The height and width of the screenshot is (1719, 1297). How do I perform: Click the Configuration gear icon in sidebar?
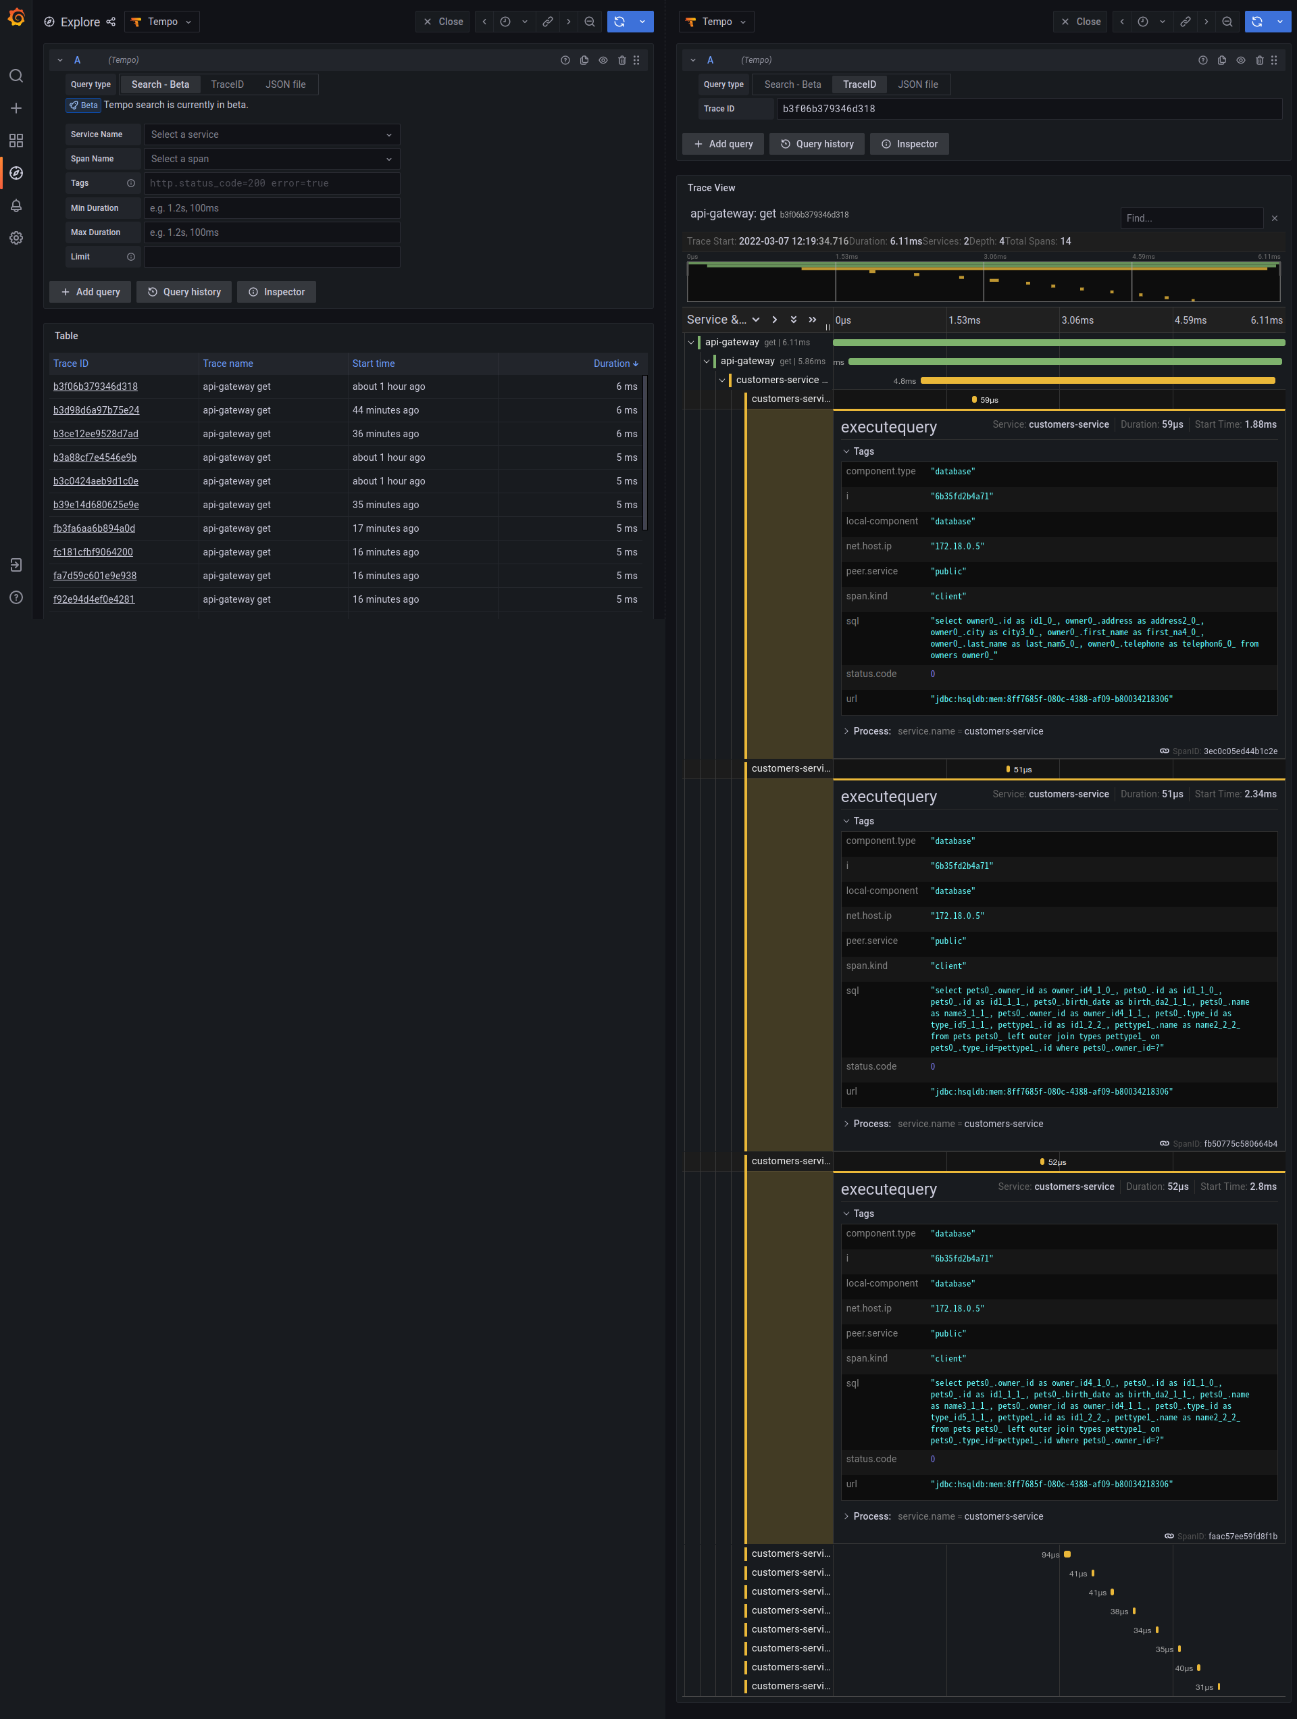[16, 238]
